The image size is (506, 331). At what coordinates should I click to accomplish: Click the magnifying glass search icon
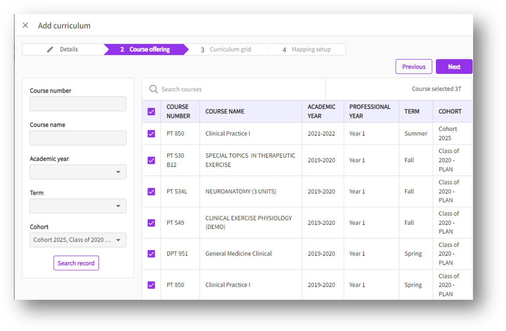[153, 89]
